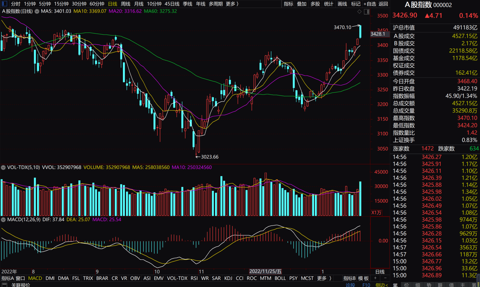This screenshot has height=287, width=480.
Task: Click the minus zoom-out button at chart bottom
Action: click(x=385, y=278)
